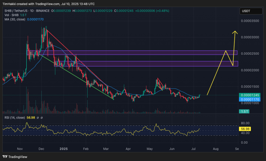Click the second ∅ symbol beside RSI value
This screenshot has height=161, width=266.
pyautogui.click(x=42, y=117)
